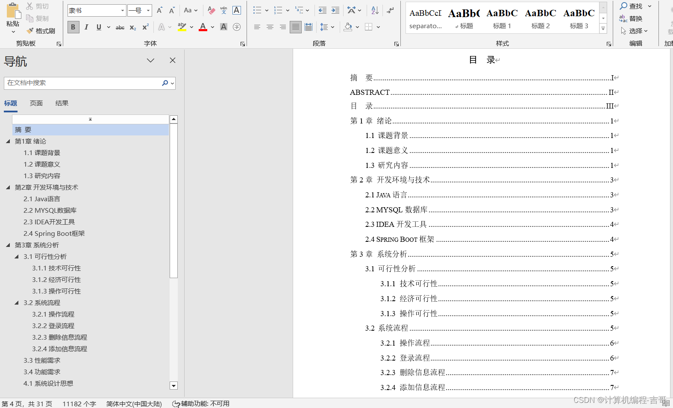
Task: Toggle strikethrough formatting
Action: coord(120,27)
